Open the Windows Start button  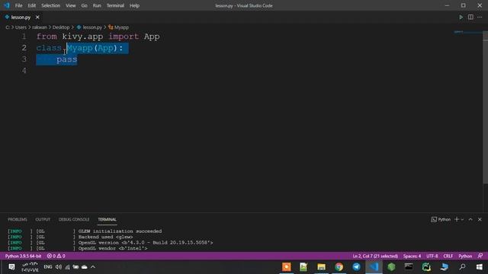click(480, 267)
